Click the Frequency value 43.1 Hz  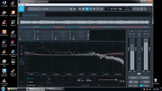[x=80, y=80]
